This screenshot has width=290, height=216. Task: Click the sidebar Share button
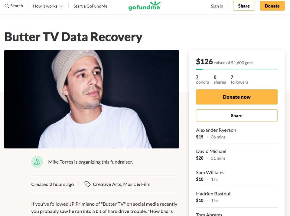point(236,115)
